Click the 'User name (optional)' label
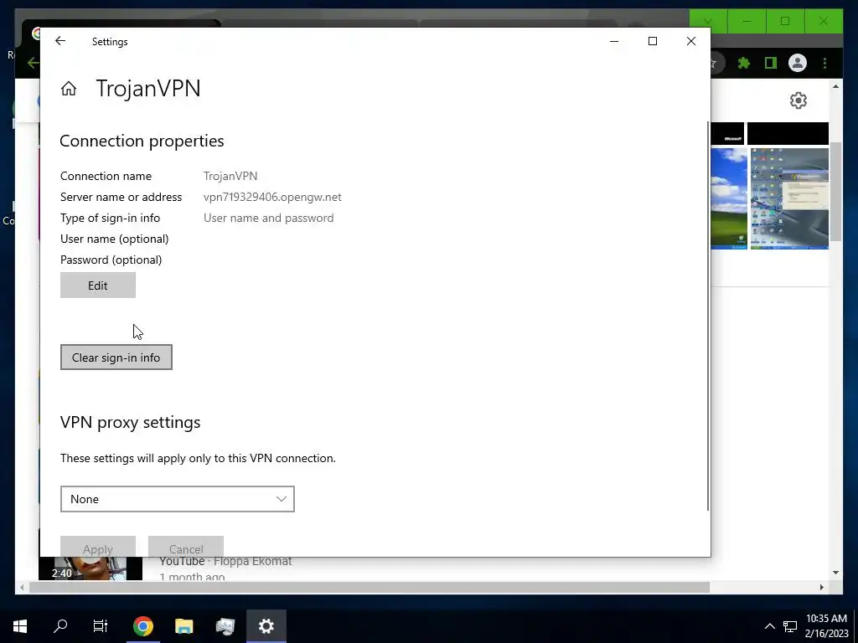This screenshot has height=643, width=858. [x=114, y=239]
